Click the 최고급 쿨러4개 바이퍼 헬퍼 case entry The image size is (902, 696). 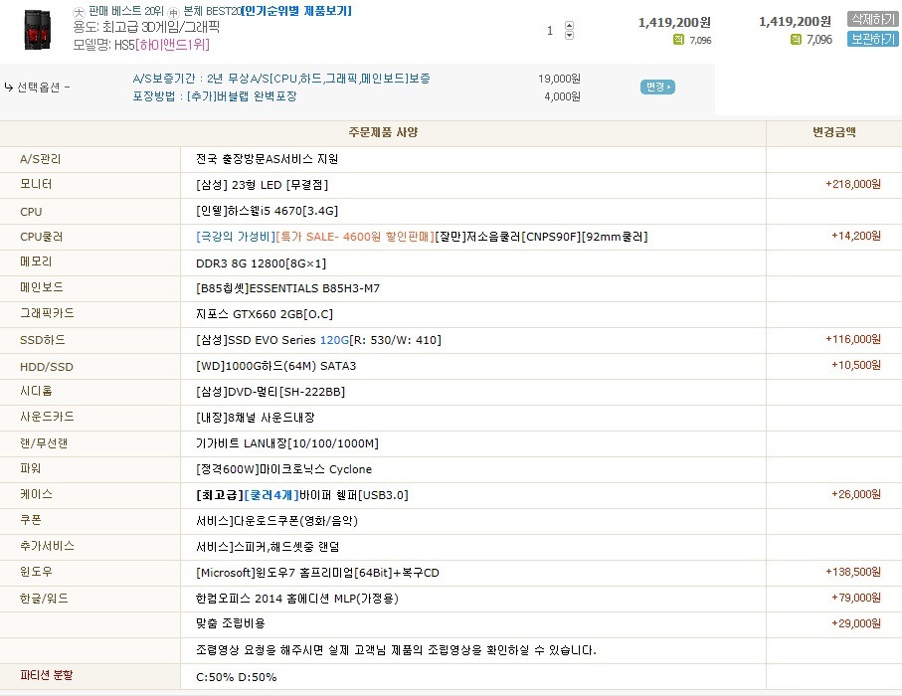[302, 495]
